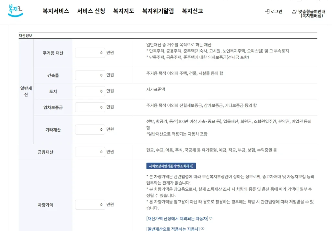The image size is (332, 231).
Task: Click the login arrow icon beside 로그인
Action: point(267,12)
